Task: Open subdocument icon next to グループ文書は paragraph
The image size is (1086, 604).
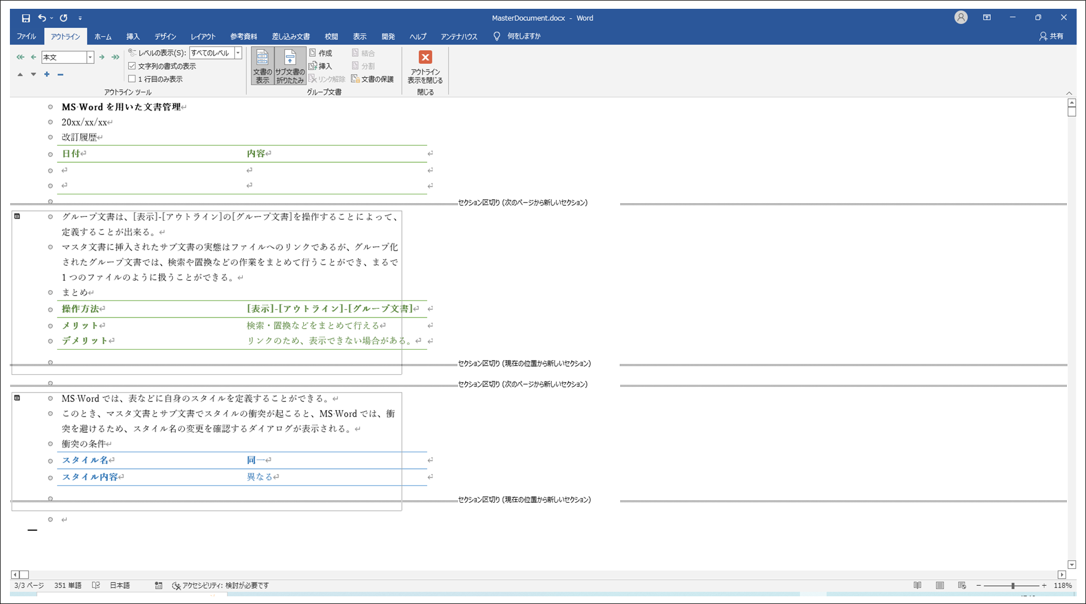Action: [18, 216]
